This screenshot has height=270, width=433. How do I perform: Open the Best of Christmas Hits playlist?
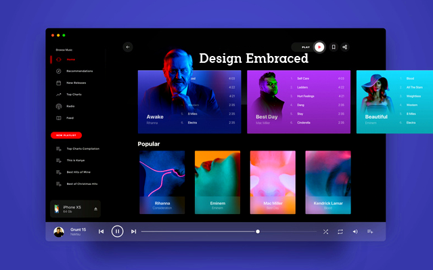(82, 184)
